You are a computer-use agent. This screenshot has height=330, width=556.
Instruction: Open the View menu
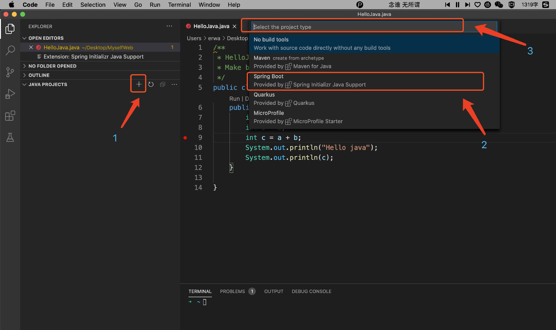120,5
